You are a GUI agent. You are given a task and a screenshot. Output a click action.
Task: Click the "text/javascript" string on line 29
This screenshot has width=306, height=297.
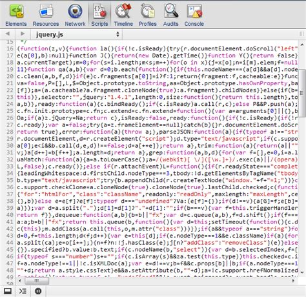[x=232, y=139]
